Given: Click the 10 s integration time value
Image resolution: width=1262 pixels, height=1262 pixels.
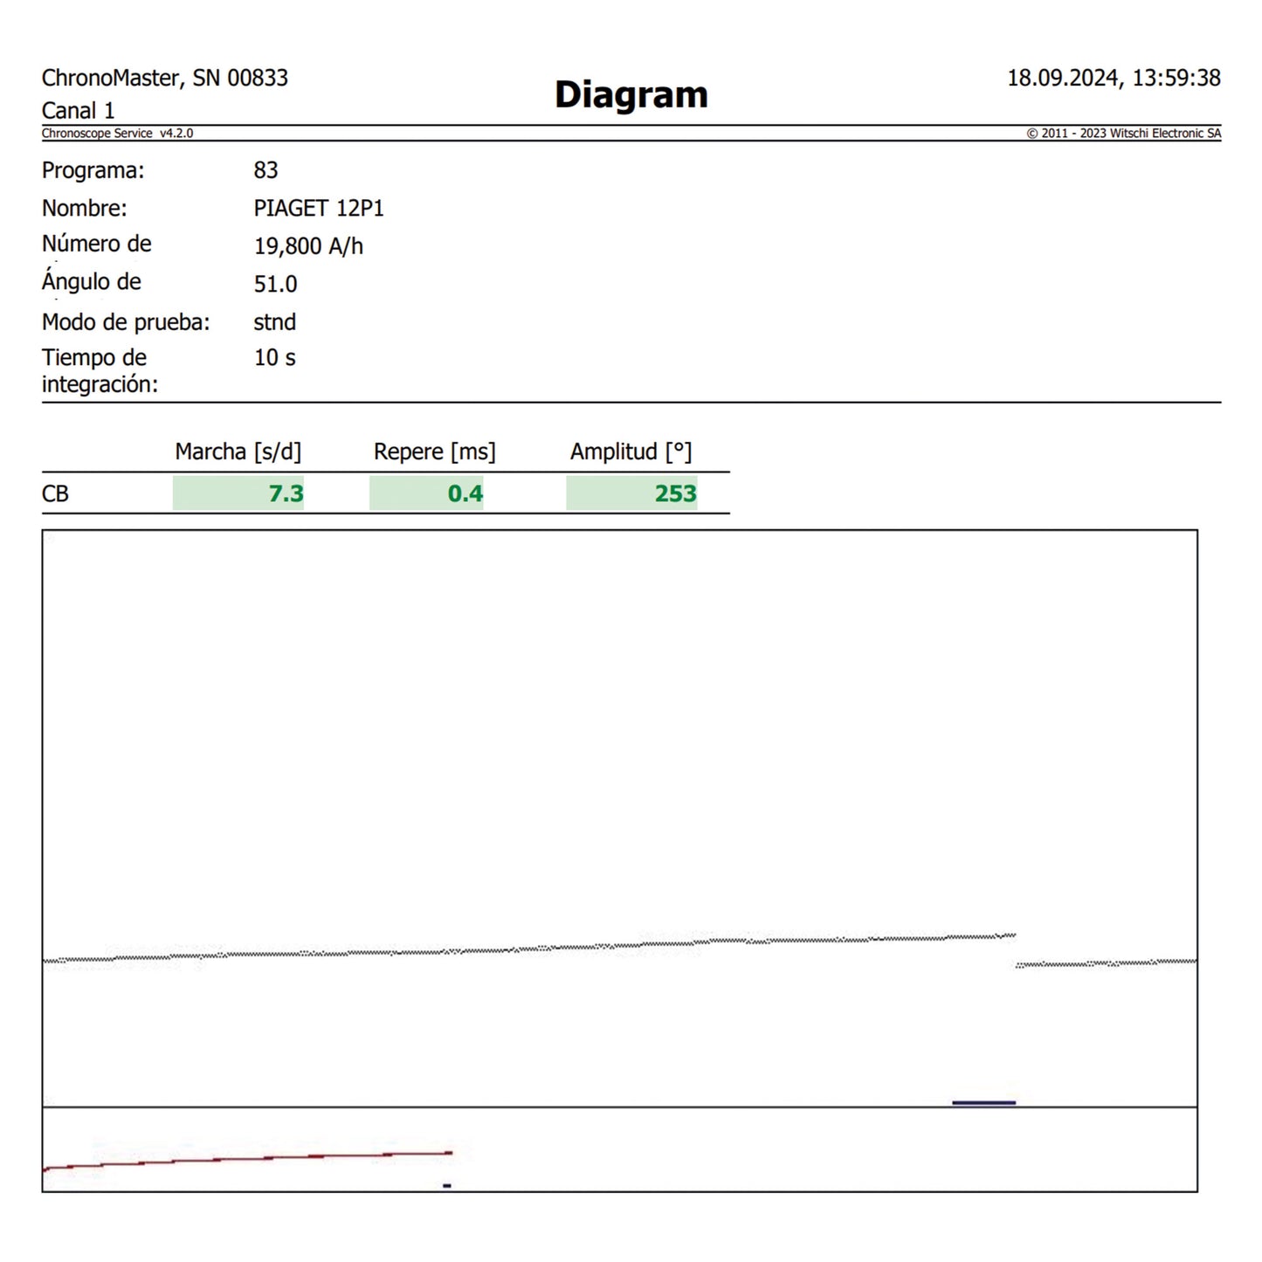Looking at the screenshot, I should pos(274,358).
